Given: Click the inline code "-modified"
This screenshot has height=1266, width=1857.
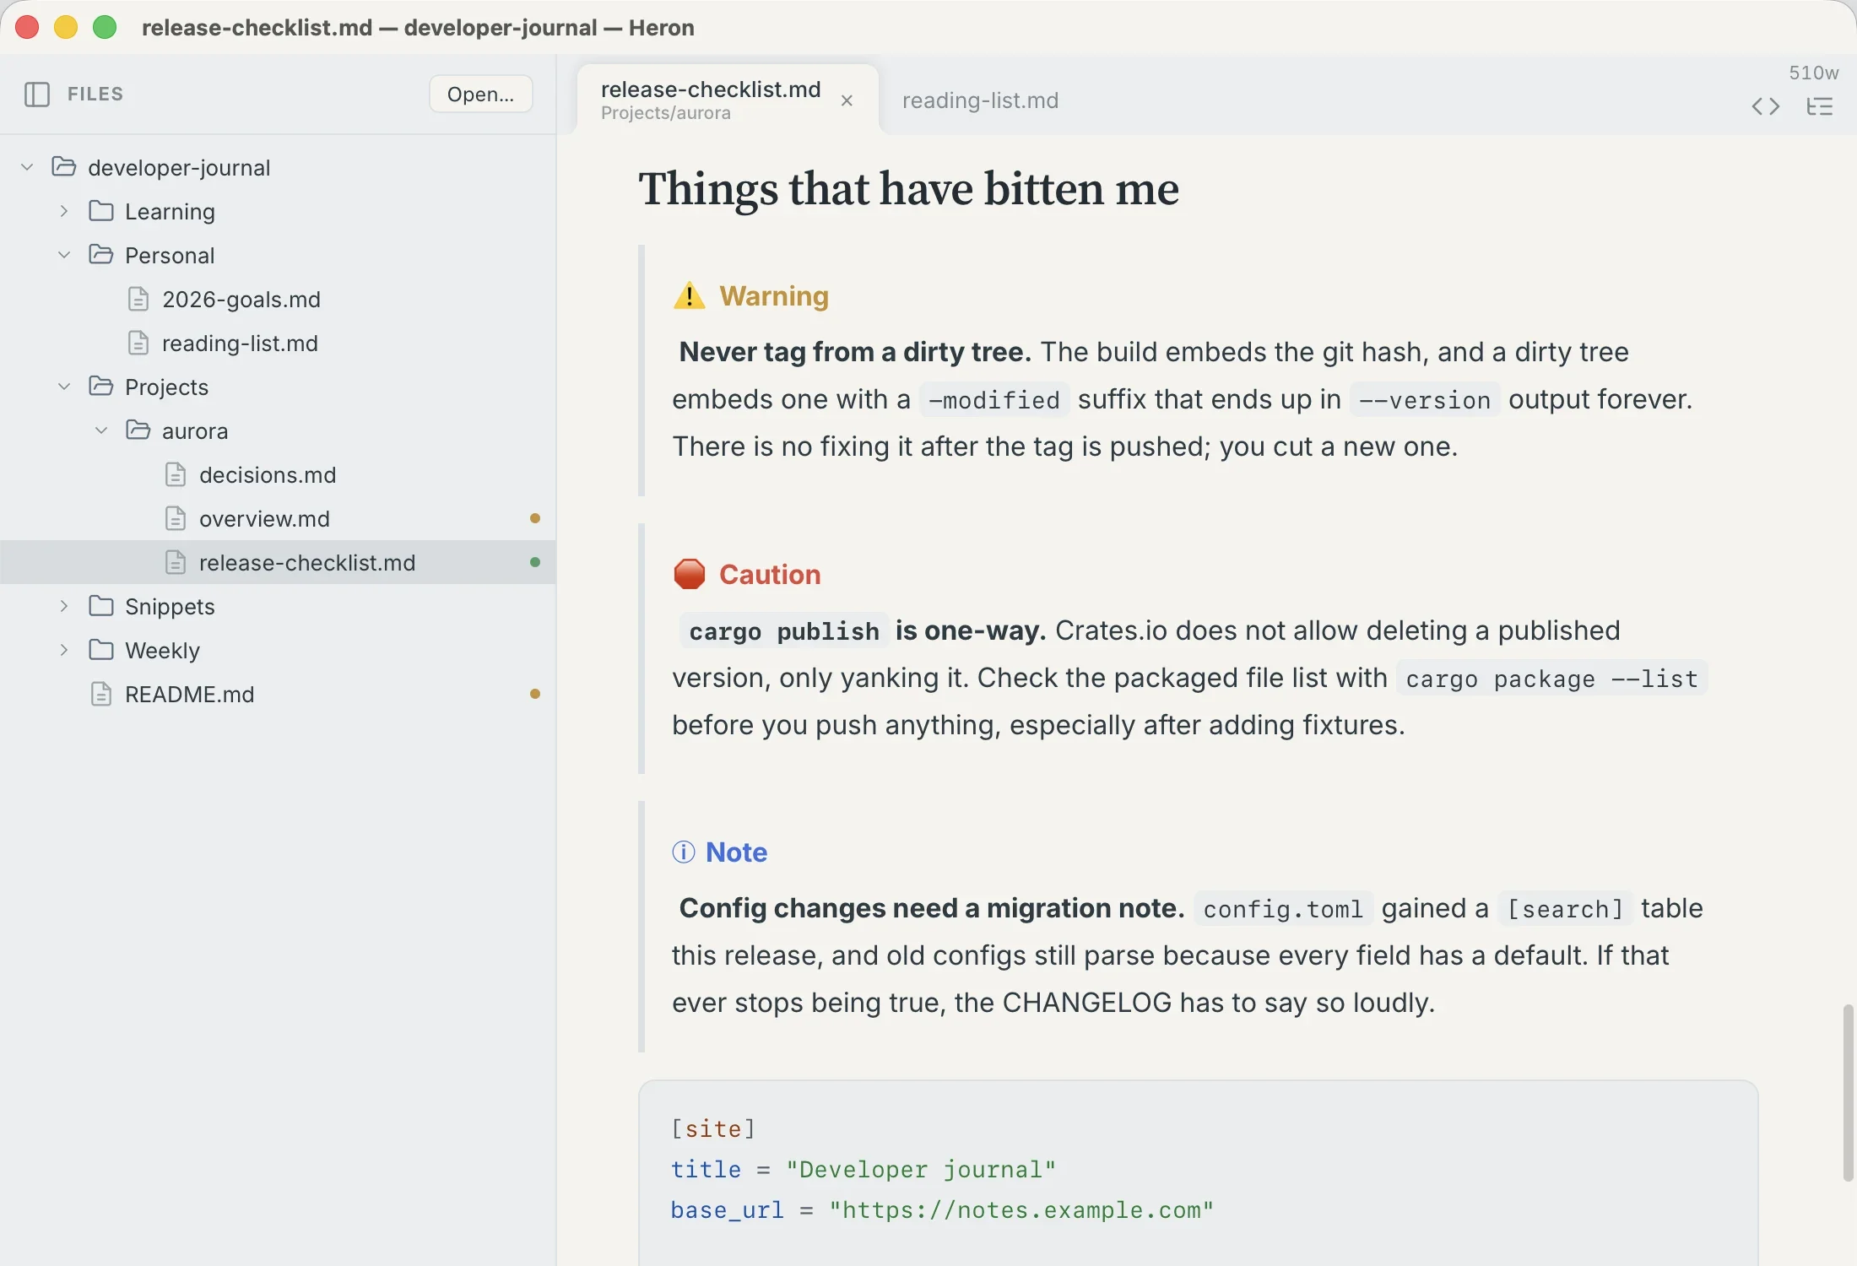Looking at the screenshot, I should point(994,399).
